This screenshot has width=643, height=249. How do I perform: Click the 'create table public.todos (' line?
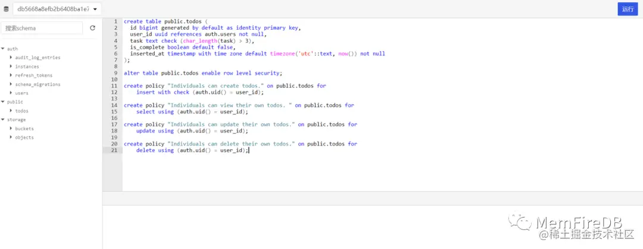tap(166, 21)
